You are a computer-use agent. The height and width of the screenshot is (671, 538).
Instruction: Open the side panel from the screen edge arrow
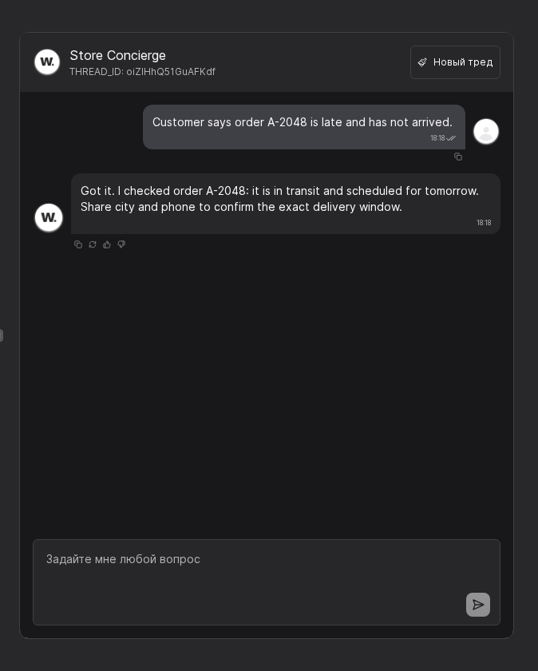(x=3, y=335)
